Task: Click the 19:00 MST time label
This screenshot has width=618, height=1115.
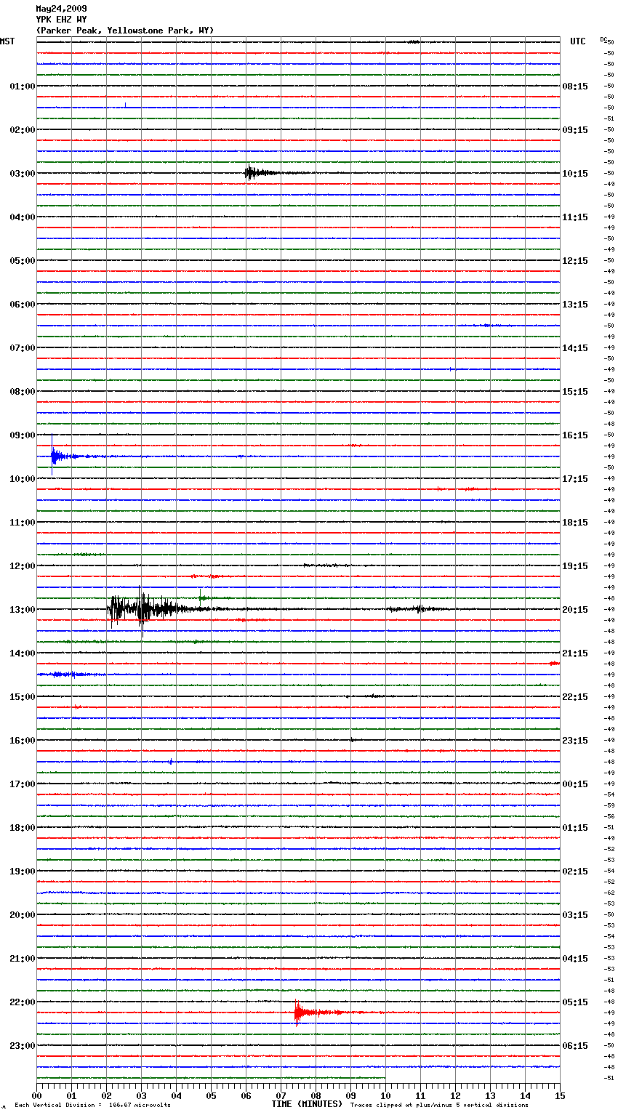Action: [23, 872]
